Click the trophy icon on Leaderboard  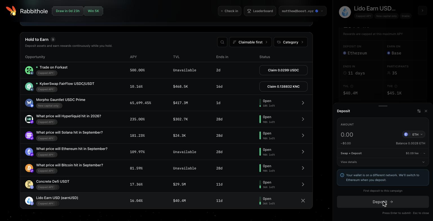point(249,11)
